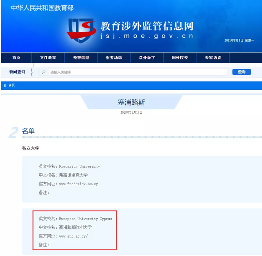262x256 pixels.
Task: Select the 重要动态 navigation item
Action: click(114, 58)
